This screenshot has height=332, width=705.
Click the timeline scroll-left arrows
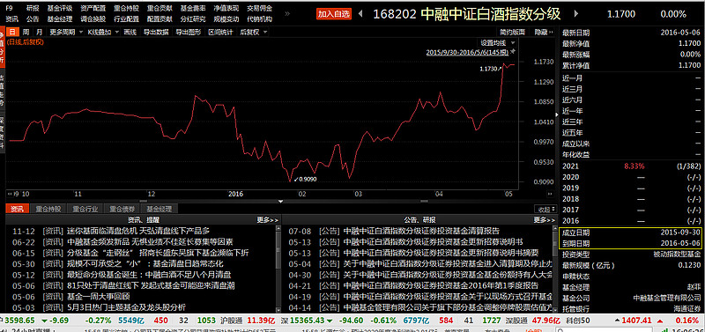click(x=10, y=194)
